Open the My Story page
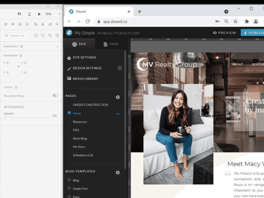 79,147
